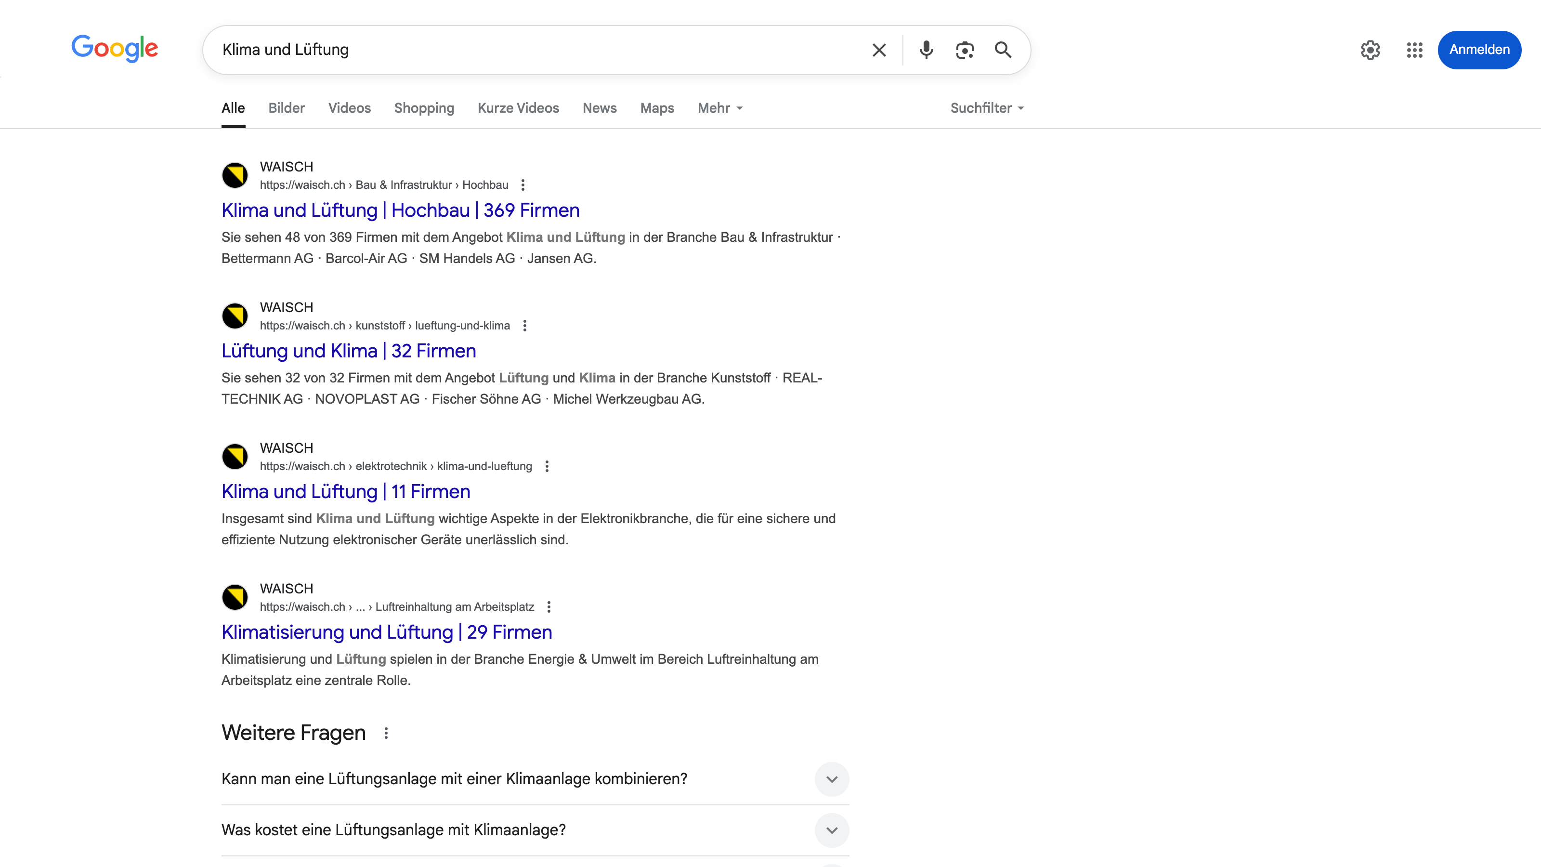Open the Suchfilter dropdown
The width and height of the screenshot is (1541, 867).
pyautogui.click(x=987, y=108)
